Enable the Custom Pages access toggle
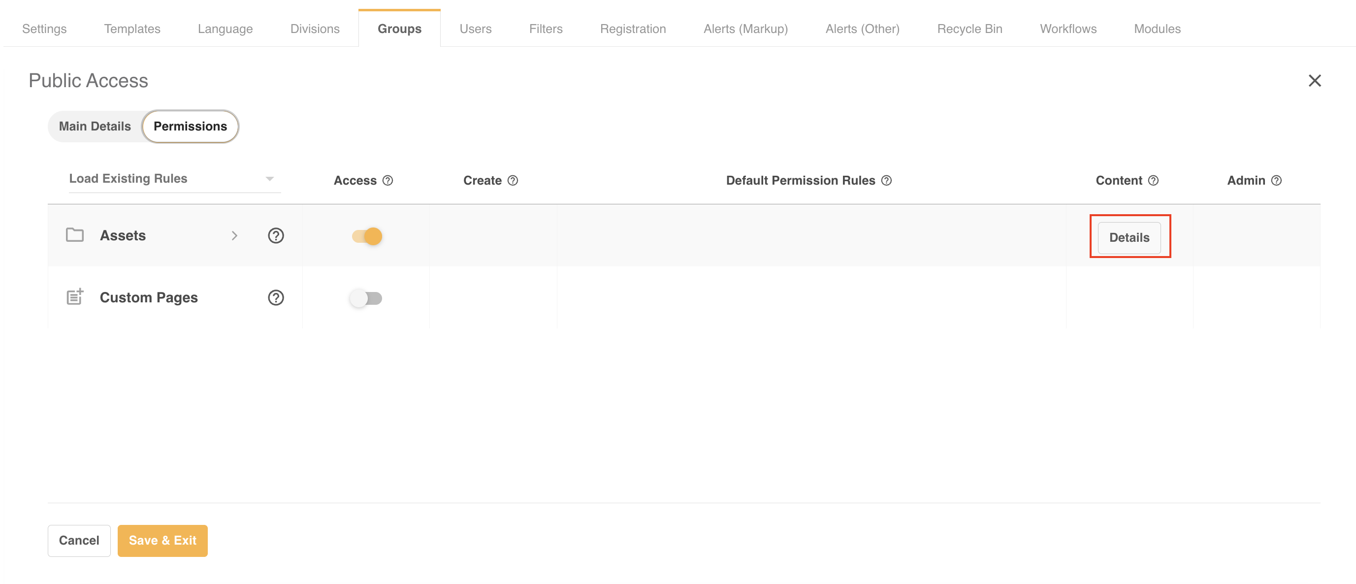This screenshot has height=584, width=1356. tap(366, 298)
